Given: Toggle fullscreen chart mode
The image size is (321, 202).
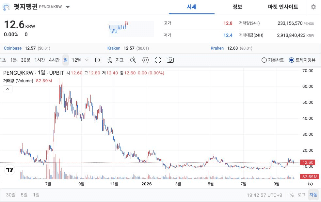Looking at the screenshot, I should 158,60.
